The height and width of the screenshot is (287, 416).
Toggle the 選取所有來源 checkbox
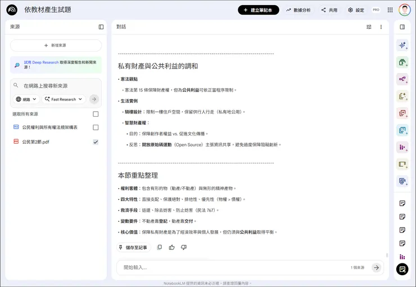click(96, 114)
